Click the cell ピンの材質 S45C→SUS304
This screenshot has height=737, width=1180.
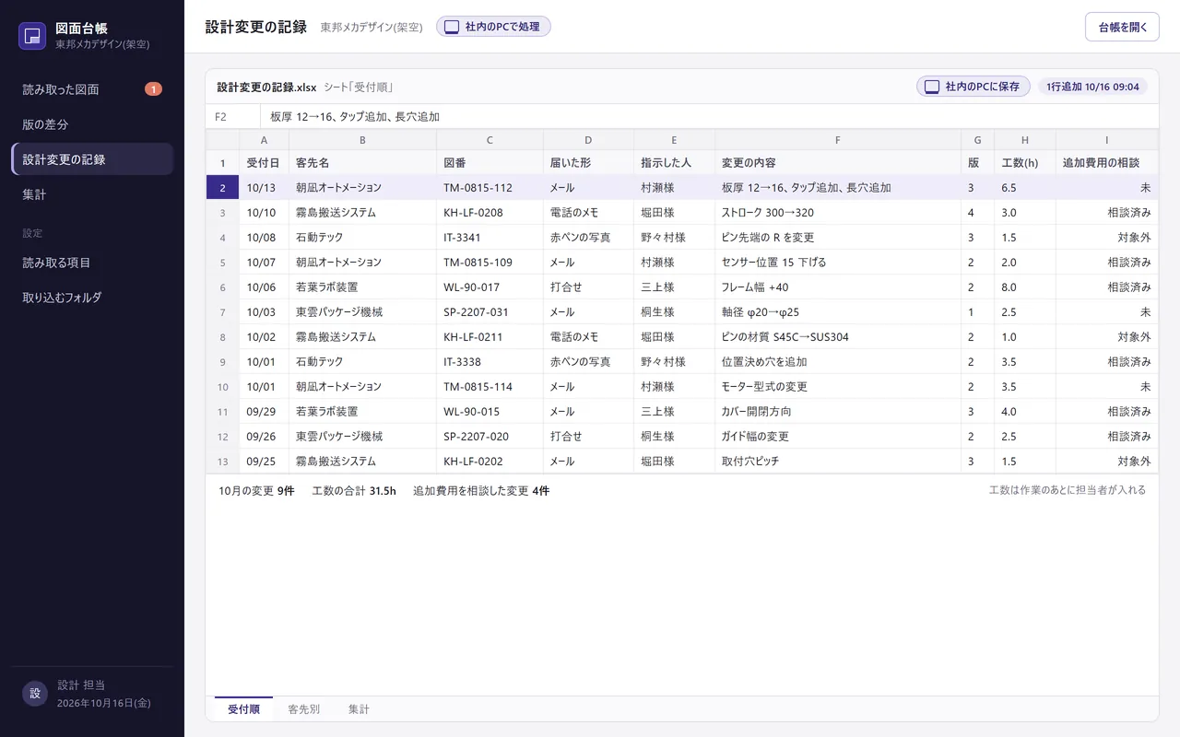pos(838,337)
